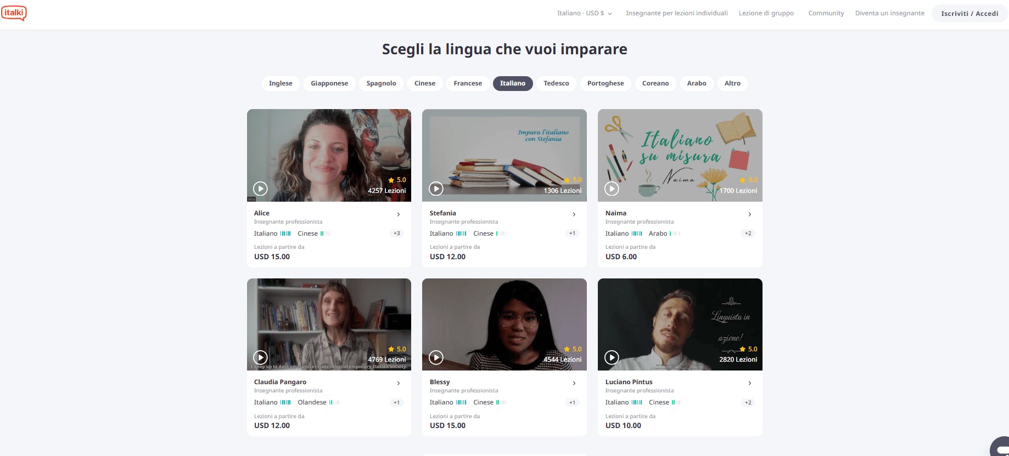
Task: Choose the Altro language option
Action: coord(732,83)
